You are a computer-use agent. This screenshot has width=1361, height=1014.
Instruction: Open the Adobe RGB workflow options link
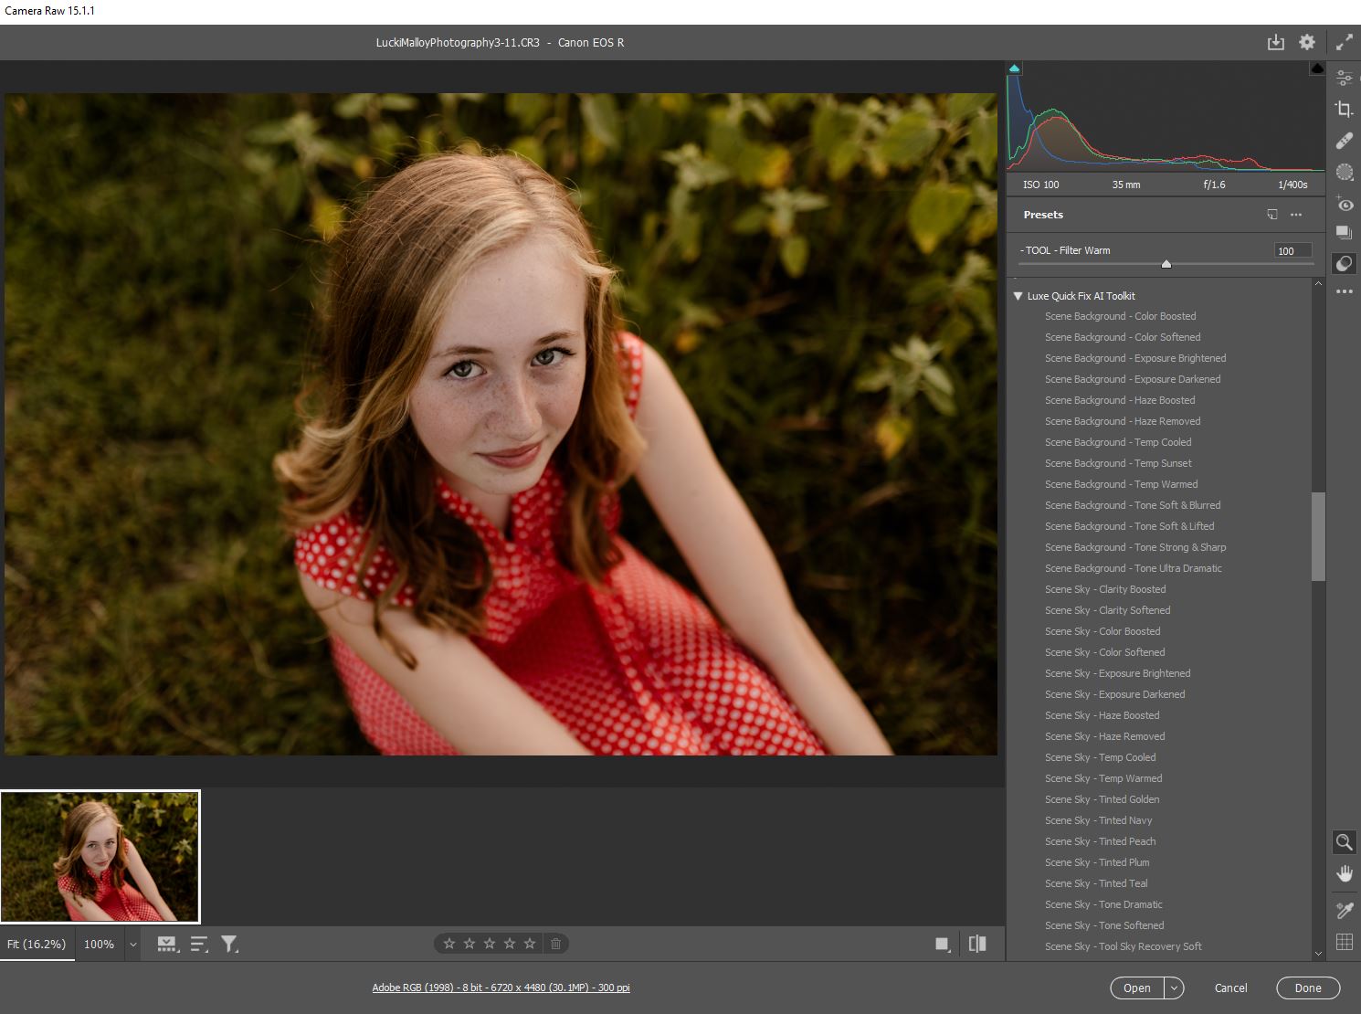tap(501, 988)
